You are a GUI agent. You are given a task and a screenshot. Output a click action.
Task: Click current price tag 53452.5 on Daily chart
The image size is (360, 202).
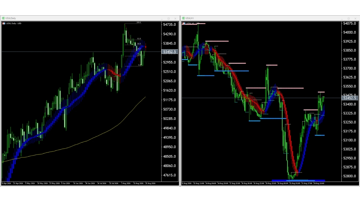170,52
